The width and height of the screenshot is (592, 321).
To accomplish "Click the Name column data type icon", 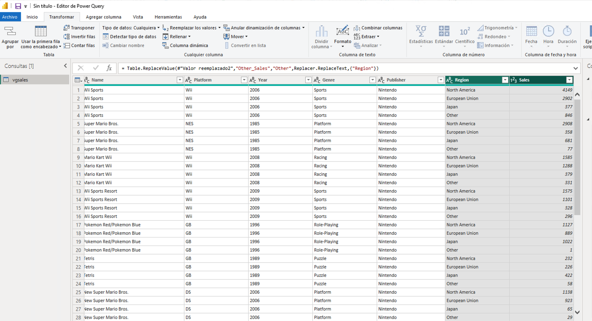I will click(87, 80).
